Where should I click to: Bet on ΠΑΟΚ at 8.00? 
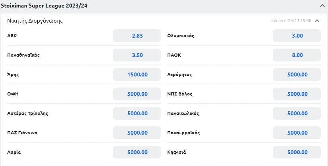pyautogui.click(x=297, y=55)
